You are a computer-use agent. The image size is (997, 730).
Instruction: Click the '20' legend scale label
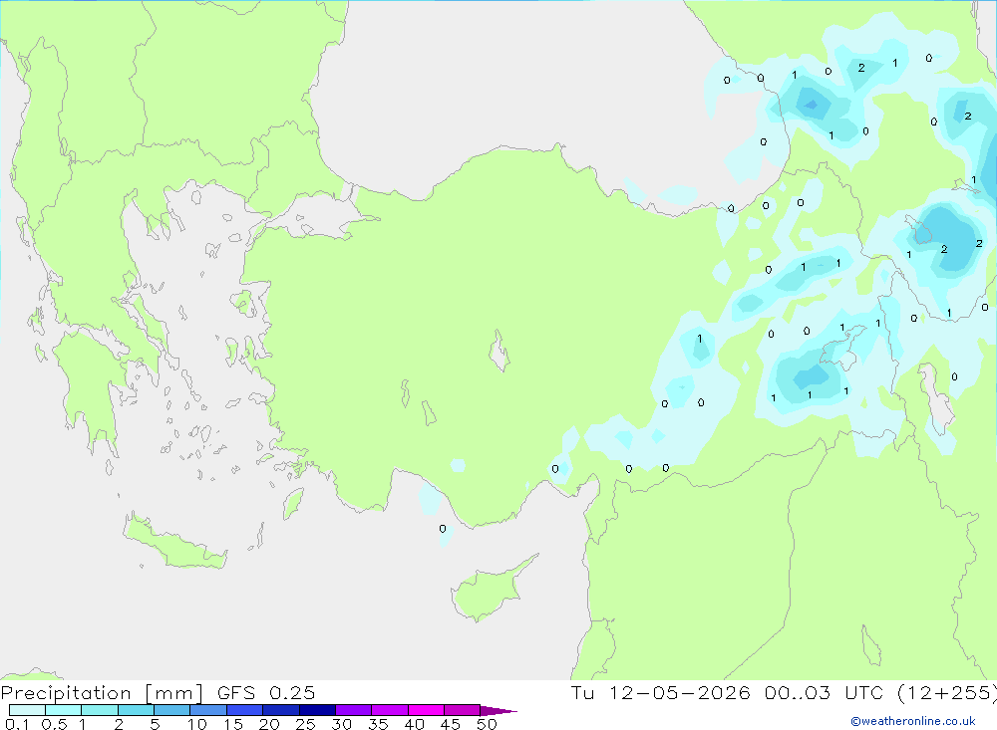pos(269,724)
